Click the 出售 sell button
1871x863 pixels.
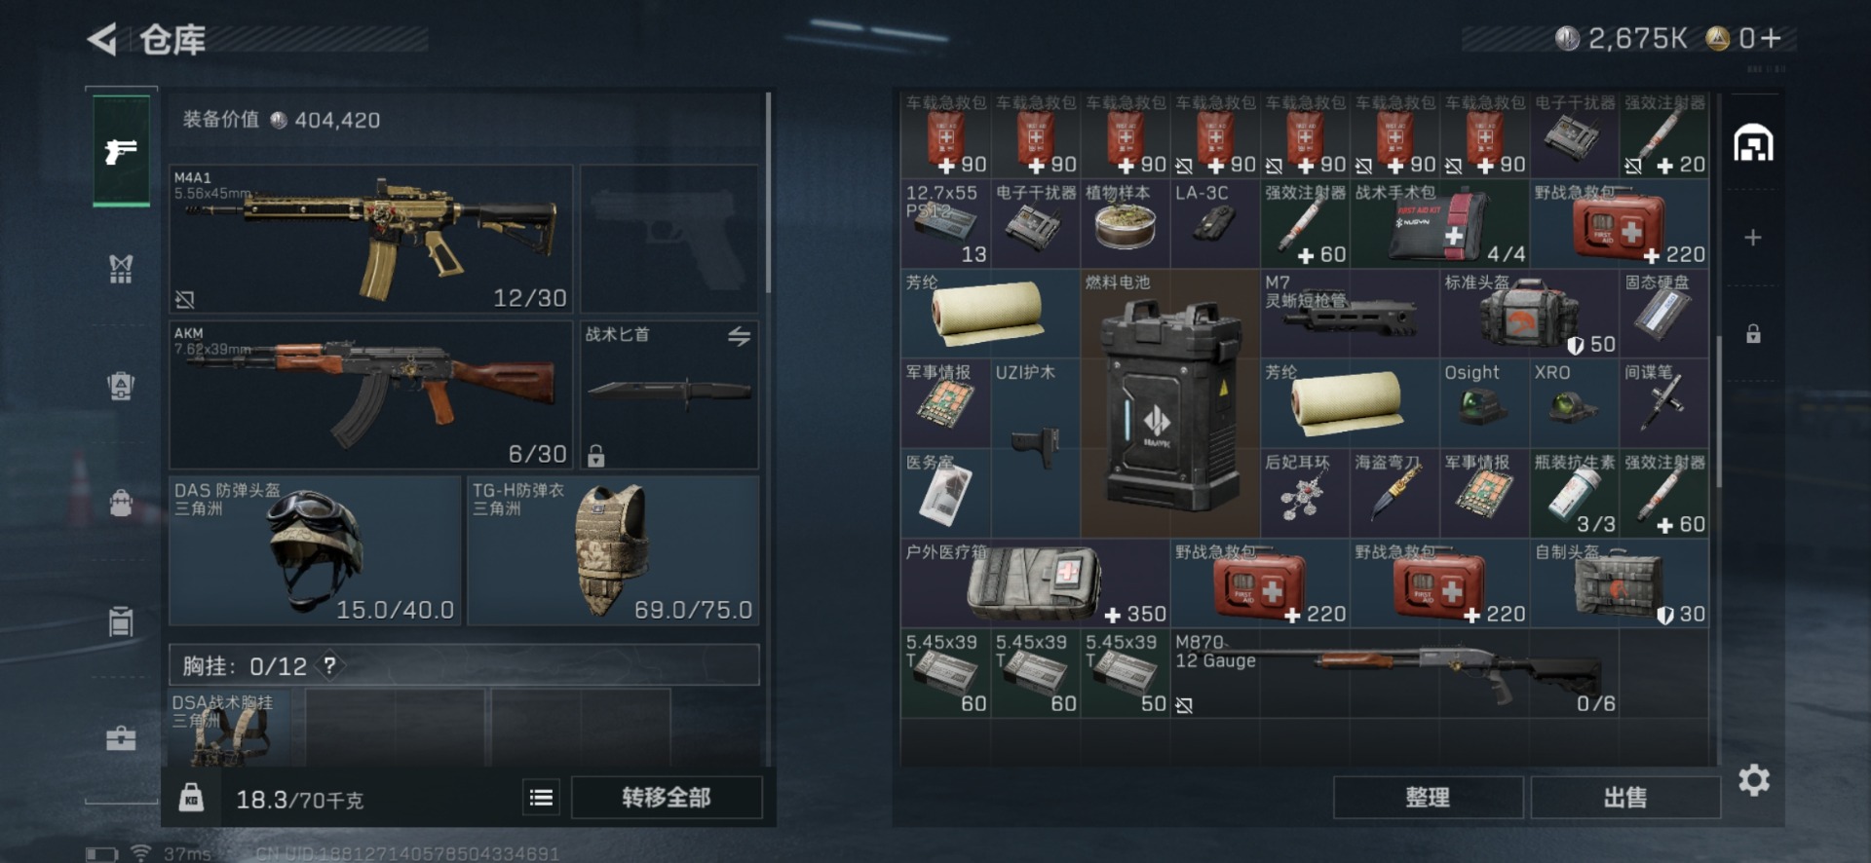pyautogui.click(x=1624, y=798)
